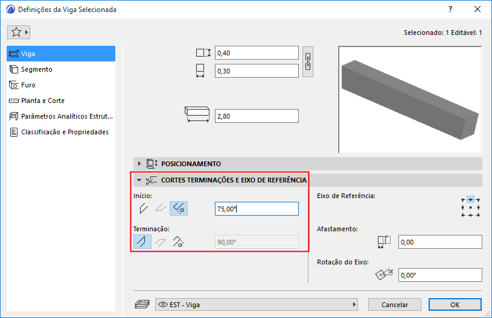Image resolution: width=492 pixels, height=318 pixels.
Task: Select vertical cut for Início
Action: click(144, 208)
